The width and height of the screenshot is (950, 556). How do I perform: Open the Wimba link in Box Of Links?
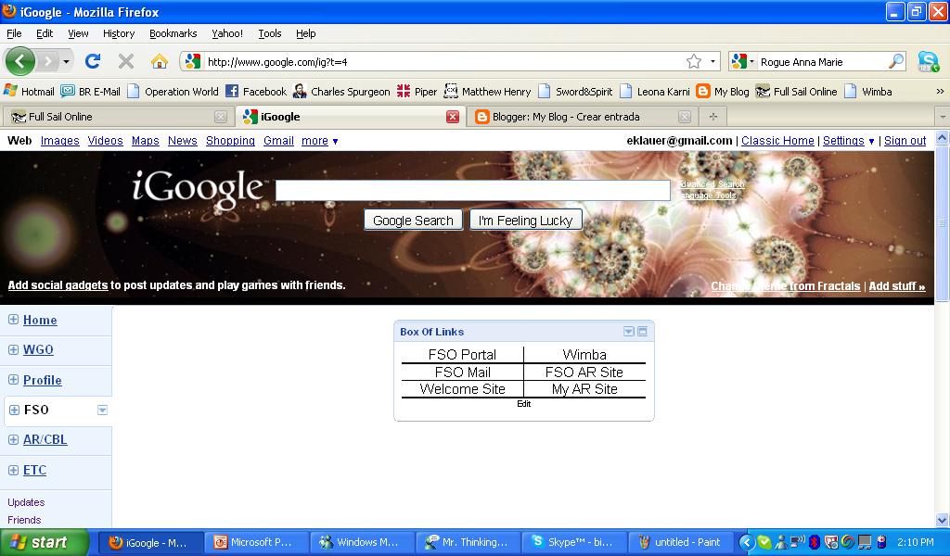584,355
